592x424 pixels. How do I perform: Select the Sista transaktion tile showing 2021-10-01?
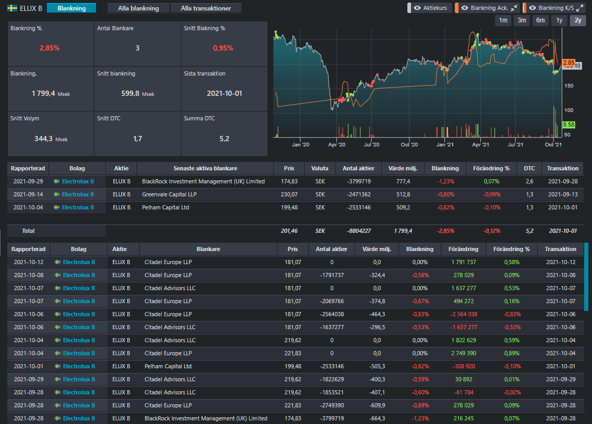click(224, 89)
